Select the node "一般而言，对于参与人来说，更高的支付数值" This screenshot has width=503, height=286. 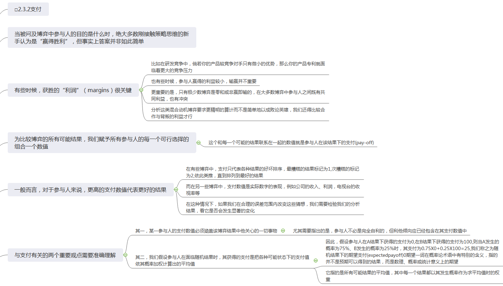pyautogui.click(x=91, y=190)
